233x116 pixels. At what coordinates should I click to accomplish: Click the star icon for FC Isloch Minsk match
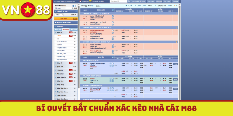[x=113, y=88]
